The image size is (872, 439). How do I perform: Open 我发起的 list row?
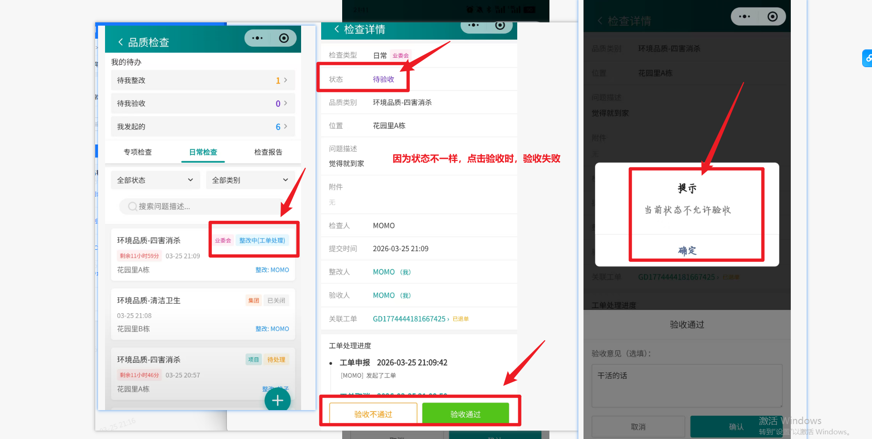click(203, 127)
